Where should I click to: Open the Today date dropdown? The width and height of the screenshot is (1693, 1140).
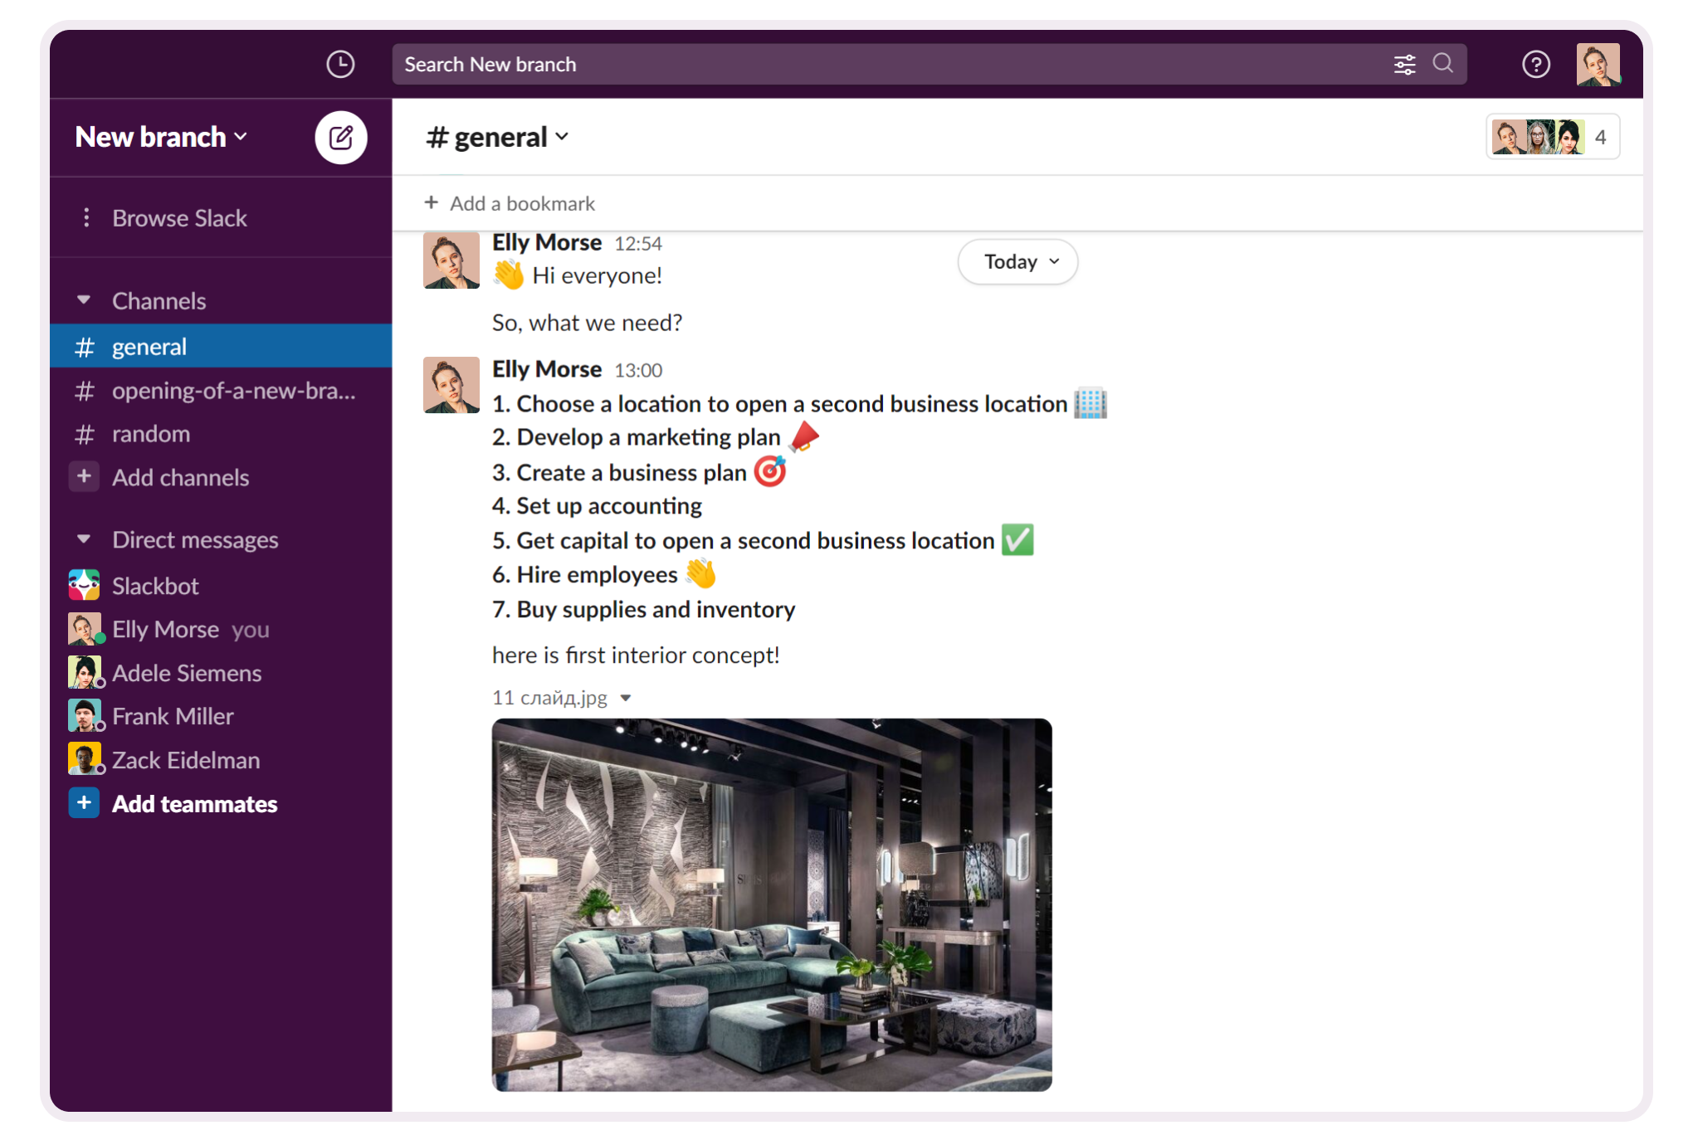(x=1017, y=262)
